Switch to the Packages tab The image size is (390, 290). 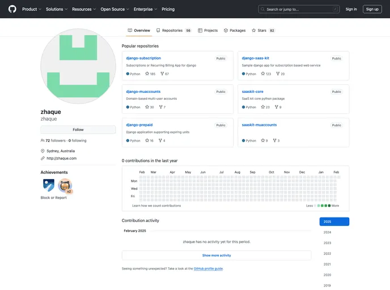pyautogui.click(x=235, y=31)
